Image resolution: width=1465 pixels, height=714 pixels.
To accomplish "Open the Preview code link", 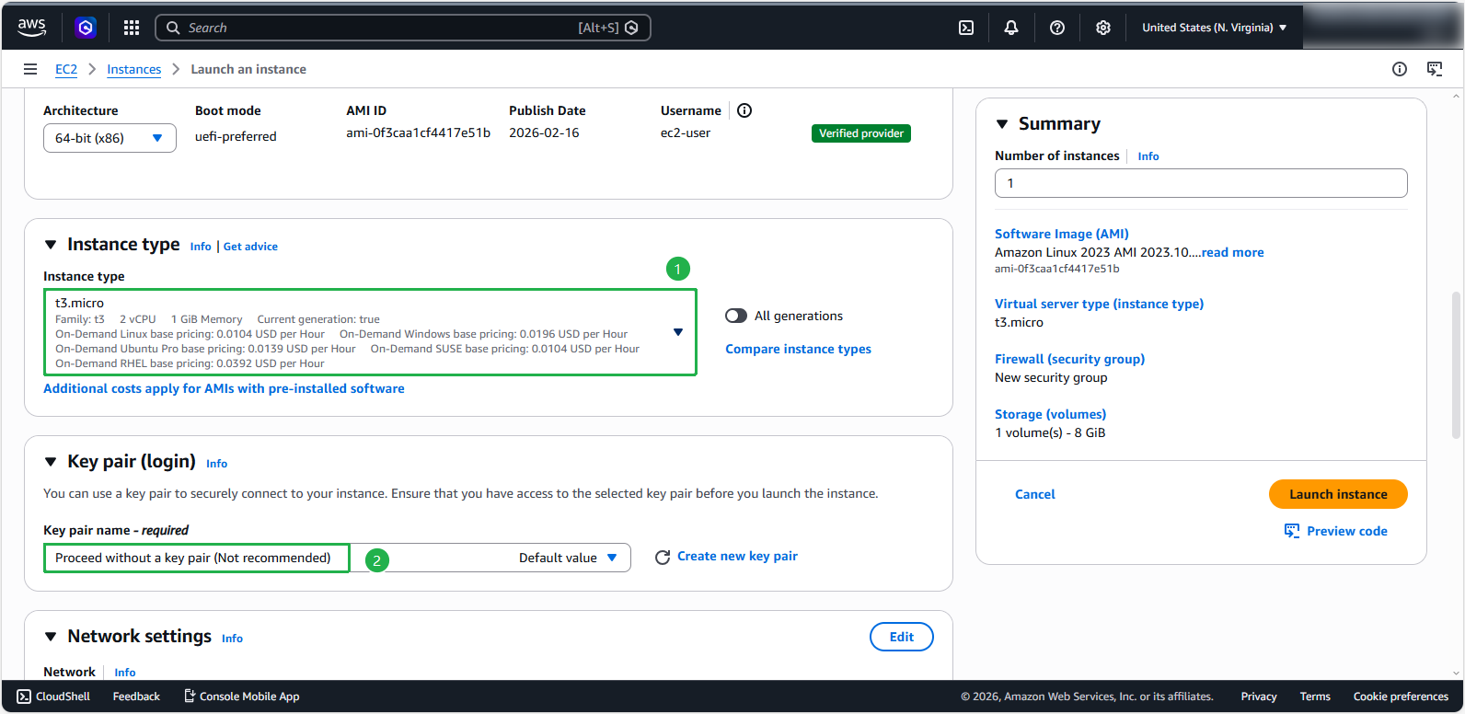I will click(1336, 531).
